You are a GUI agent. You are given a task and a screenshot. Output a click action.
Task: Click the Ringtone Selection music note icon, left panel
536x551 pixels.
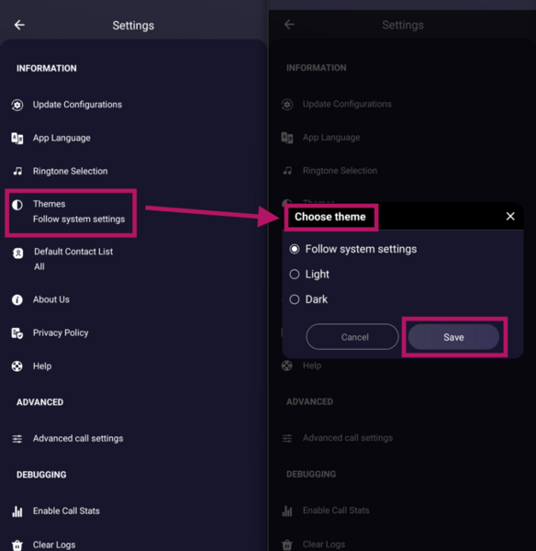coord(17,171)
